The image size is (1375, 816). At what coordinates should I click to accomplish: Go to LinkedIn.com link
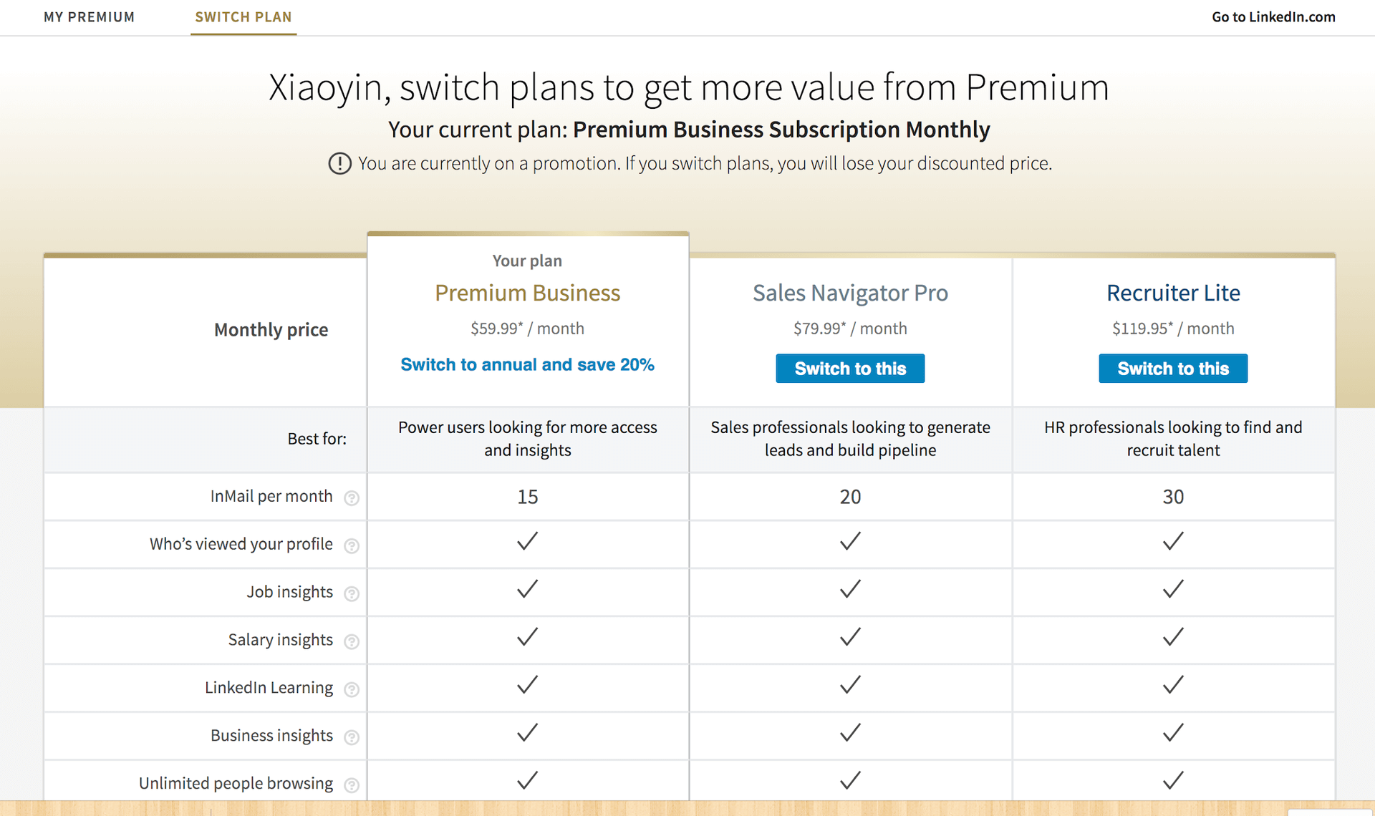(x=1273, y=17)
